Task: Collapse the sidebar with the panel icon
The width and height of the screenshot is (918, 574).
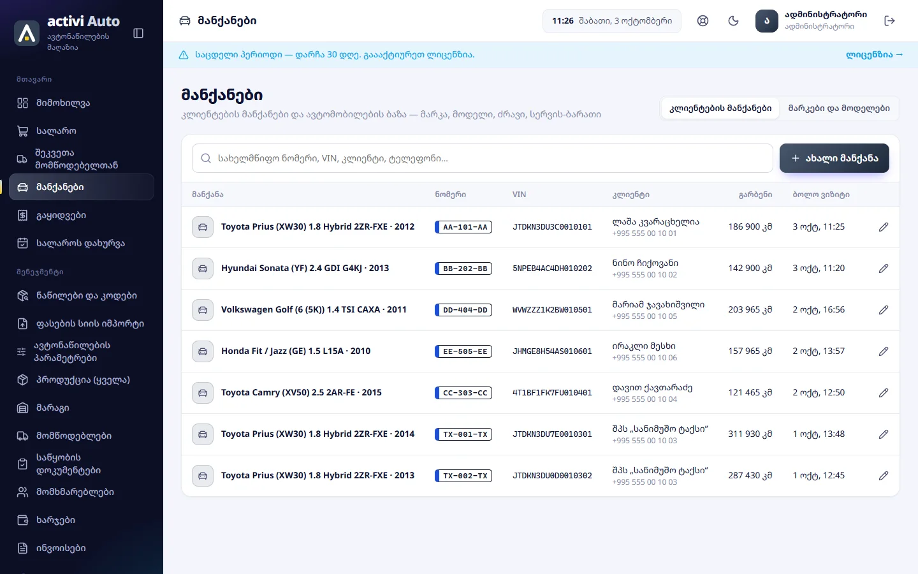Action: pos(138,33)
